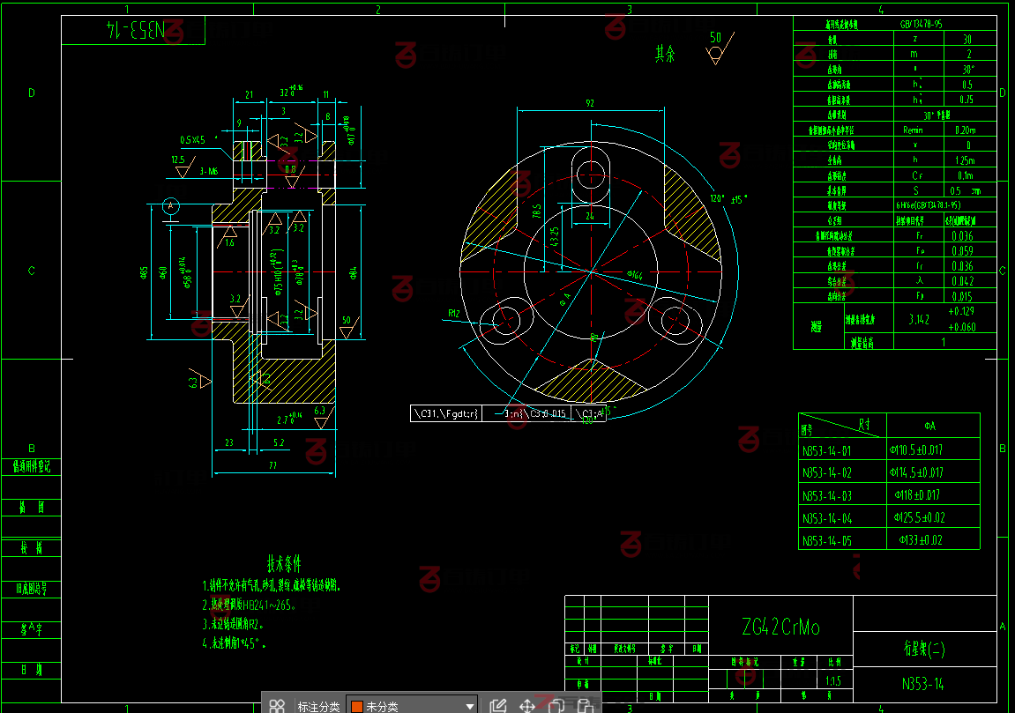Click the 1:1.5 scale cell in title block

coord(832,680)
